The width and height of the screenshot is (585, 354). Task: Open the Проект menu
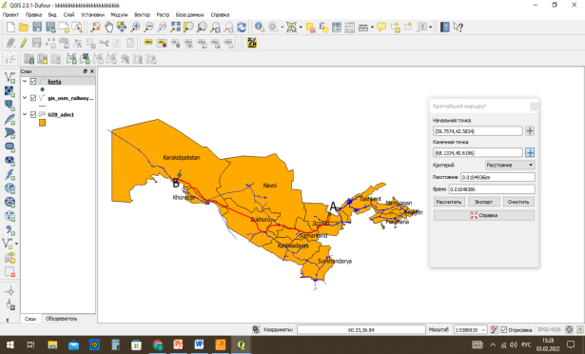click(10, 15)
